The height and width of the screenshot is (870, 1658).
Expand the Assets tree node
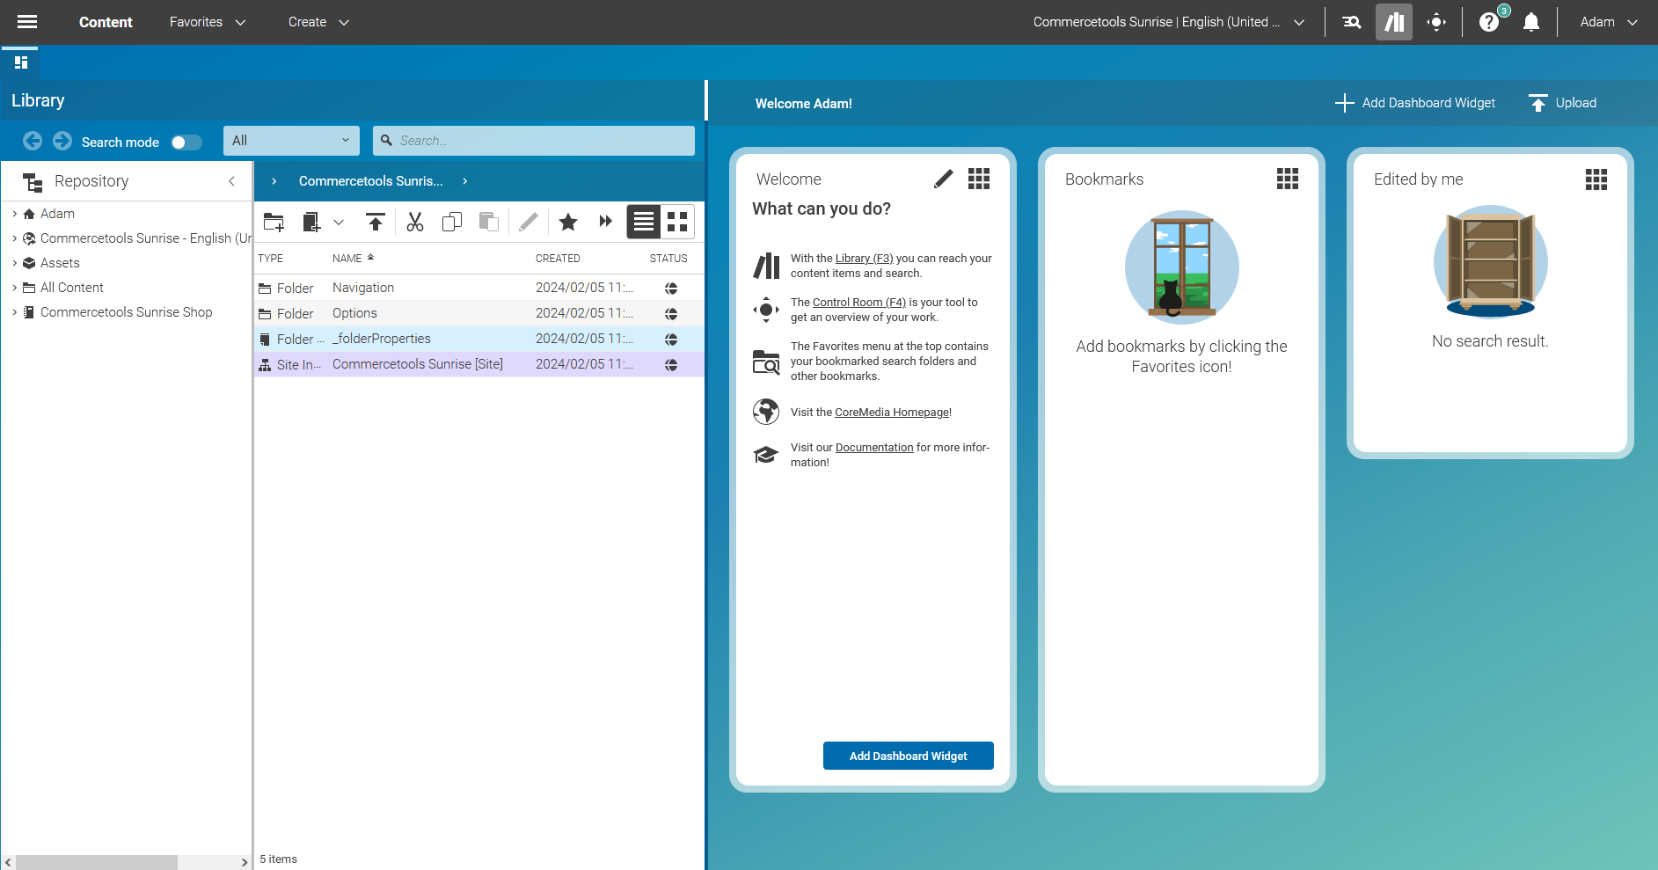[x=15, y=263]
